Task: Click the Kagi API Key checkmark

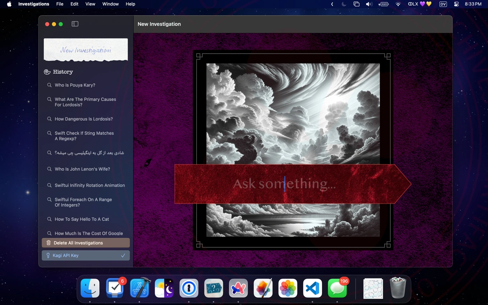Action: pyautogui.click(x=123, y=256)
